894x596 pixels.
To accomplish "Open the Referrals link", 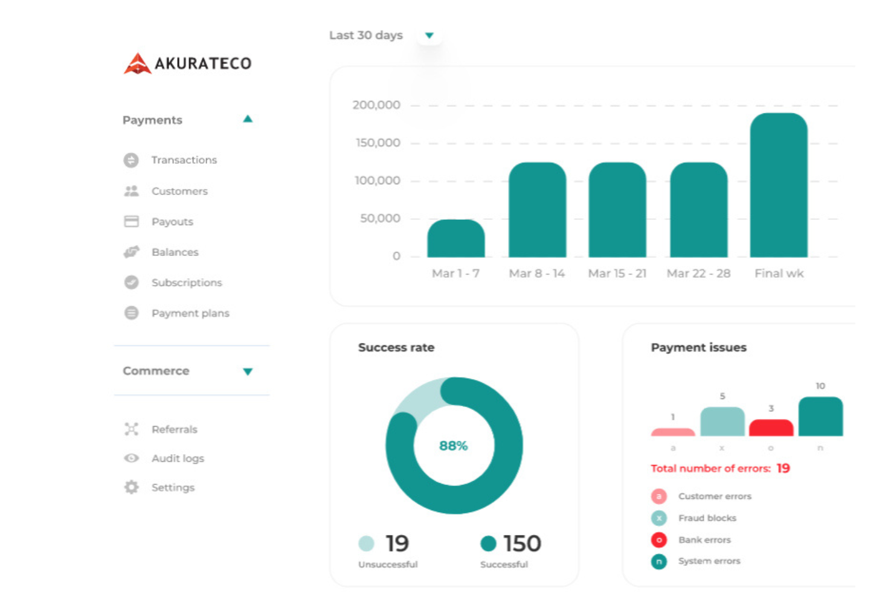I will click(175, 429).
